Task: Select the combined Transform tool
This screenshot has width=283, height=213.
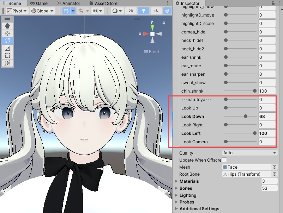Action: tap(7, 63)
